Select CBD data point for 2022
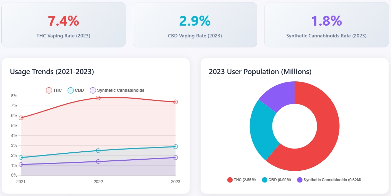 click(98, 151)
